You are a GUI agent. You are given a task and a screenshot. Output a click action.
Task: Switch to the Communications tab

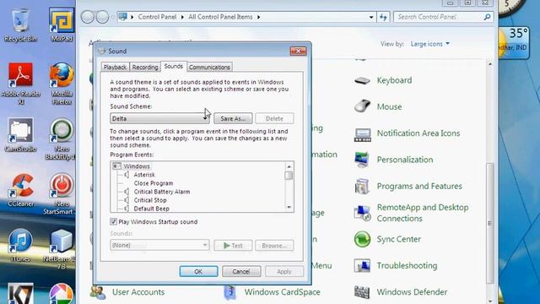point(209,68)
